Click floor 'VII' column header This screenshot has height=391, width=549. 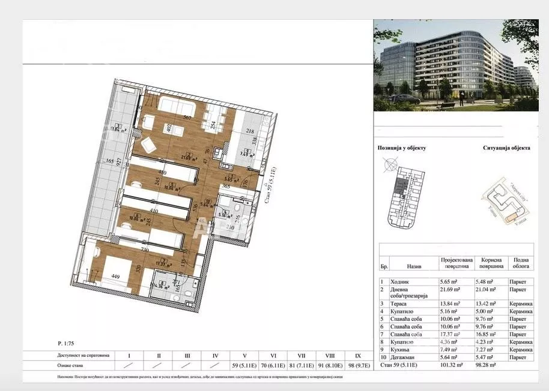(x=302, y=356)
